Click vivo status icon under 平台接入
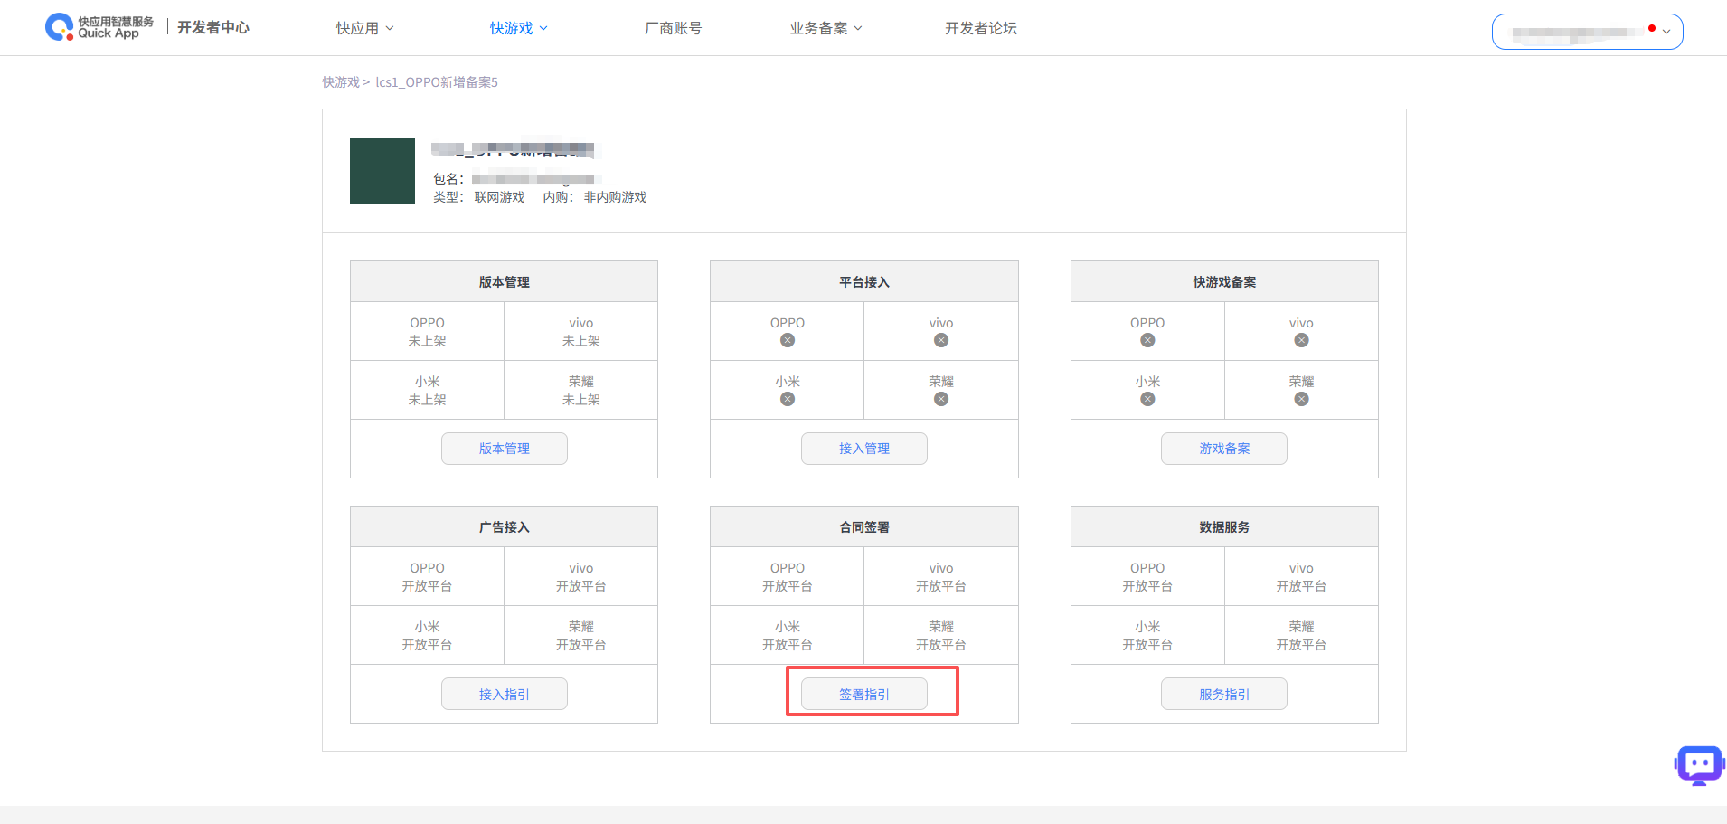The height and width of the screenshot is (824, 1727). tap(941, 340)
